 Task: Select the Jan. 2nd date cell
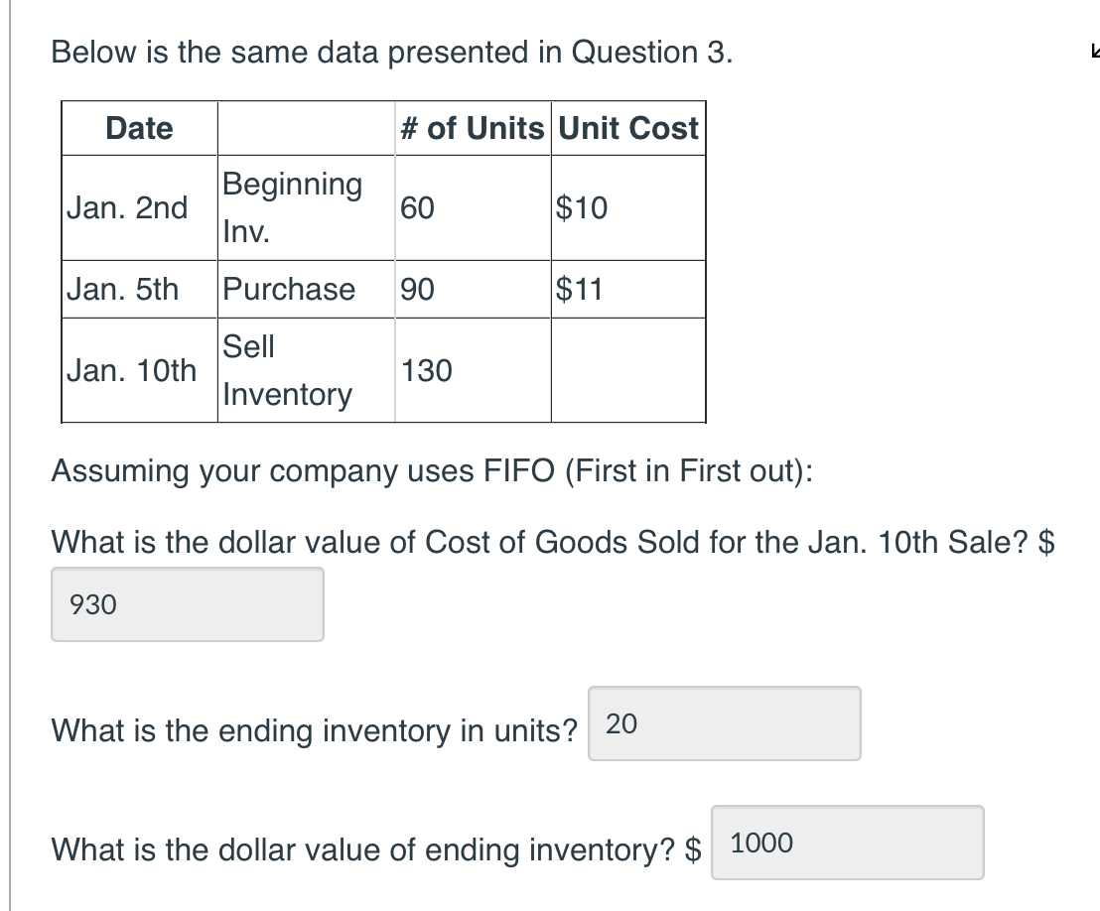coord(127,208)
